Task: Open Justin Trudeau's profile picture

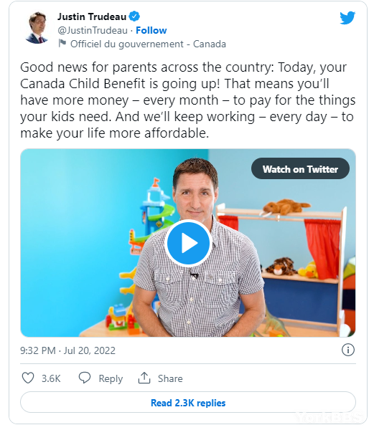Action: (x=37, y=27)
